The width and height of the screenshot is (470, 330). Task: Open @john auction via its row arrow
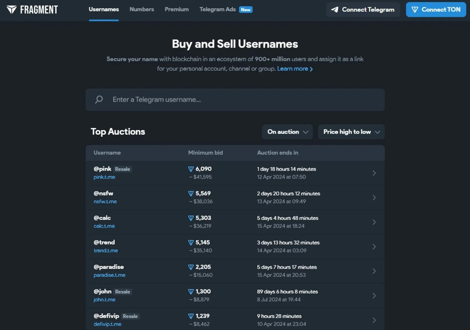click(x=374, y=296)
